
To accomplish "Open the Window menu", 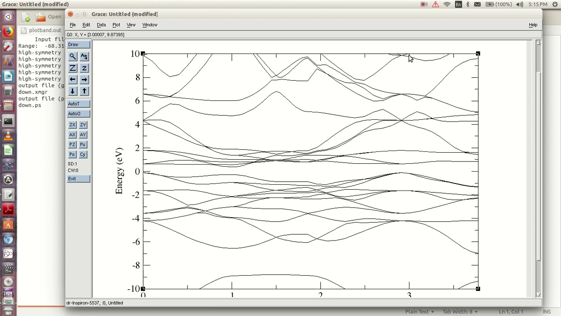I will [149, 25].
